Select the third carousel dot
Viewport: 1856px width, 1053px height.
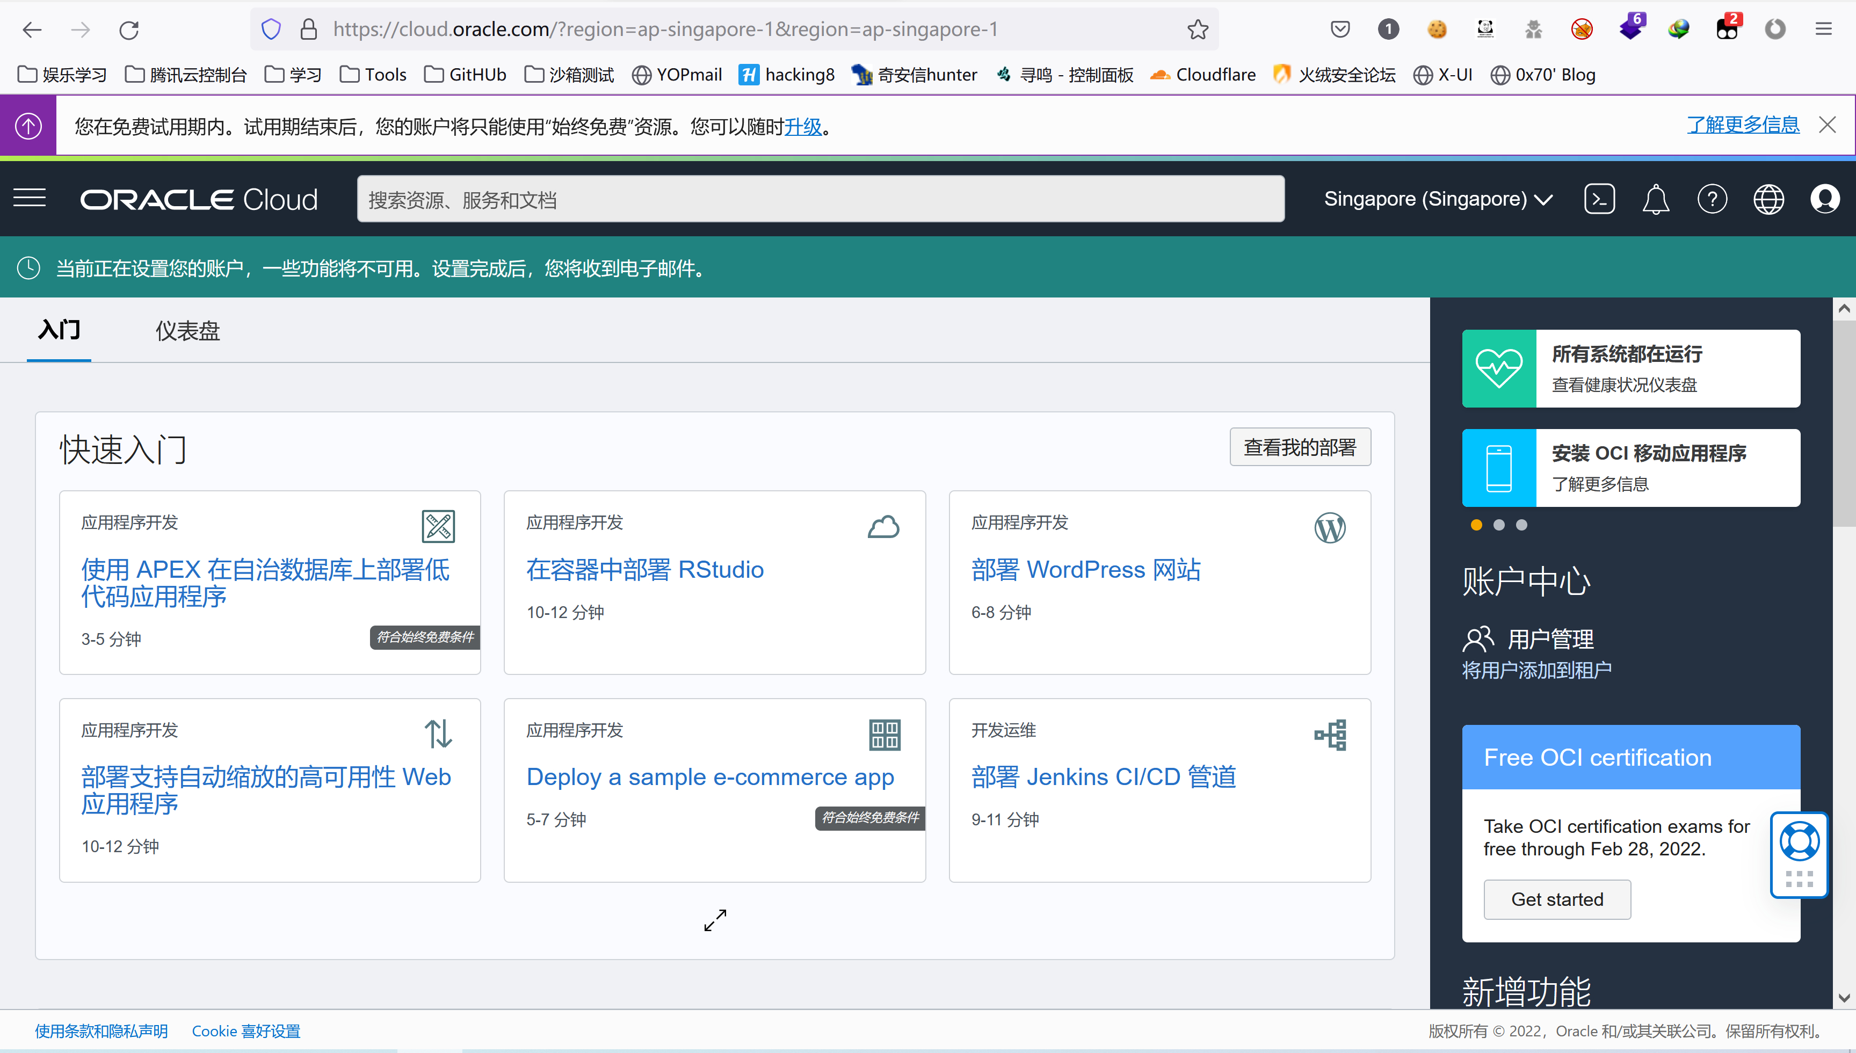tap(1522, 525)
